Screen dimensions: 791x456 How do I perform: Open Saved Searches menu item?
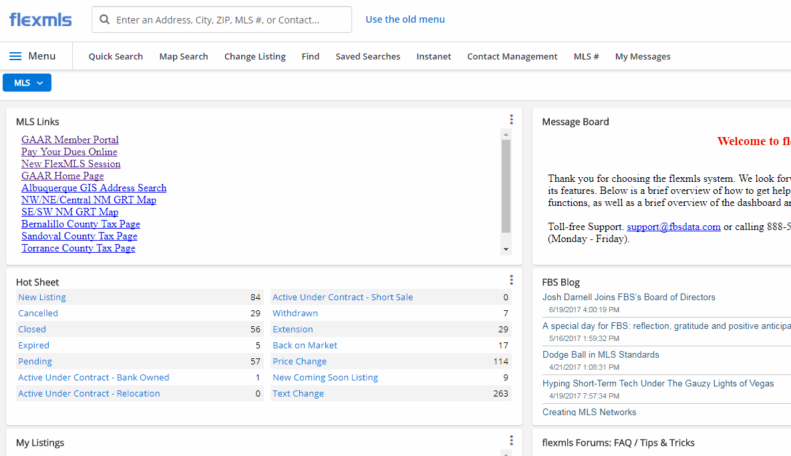(367, 57)
